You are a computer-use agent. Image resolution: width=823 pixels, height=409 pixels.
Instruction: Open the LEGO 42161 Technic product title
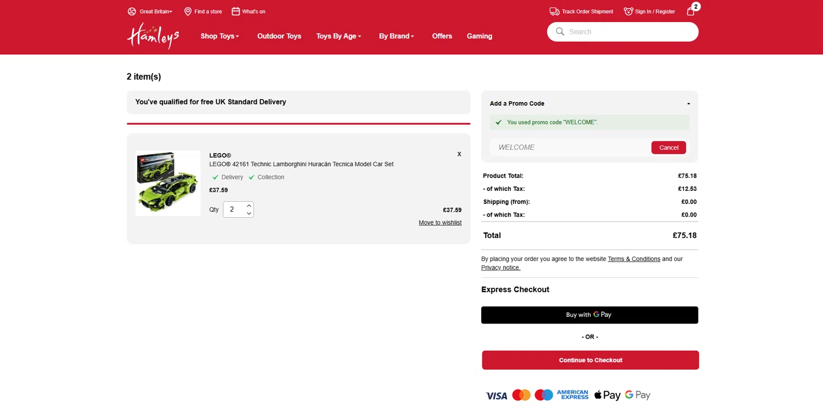(301, 164)
